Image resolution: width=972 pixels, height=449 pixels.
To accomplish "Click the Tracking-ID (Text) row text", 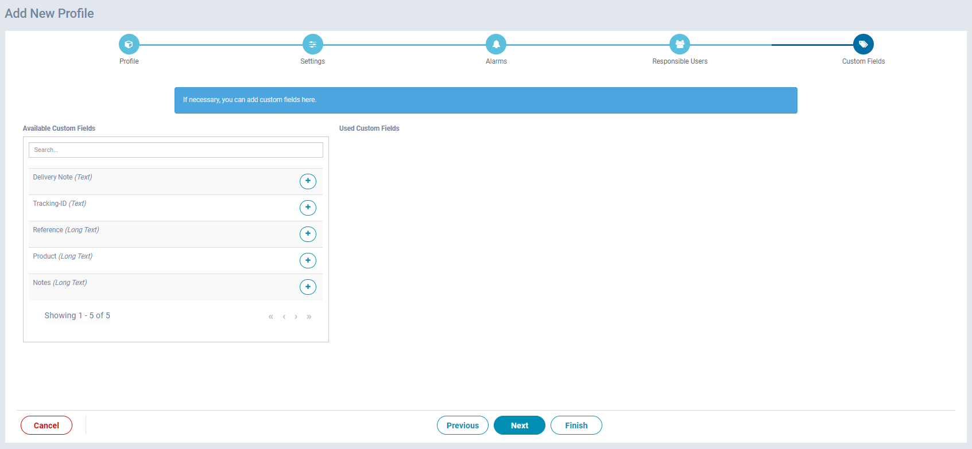I will [60, 204].
